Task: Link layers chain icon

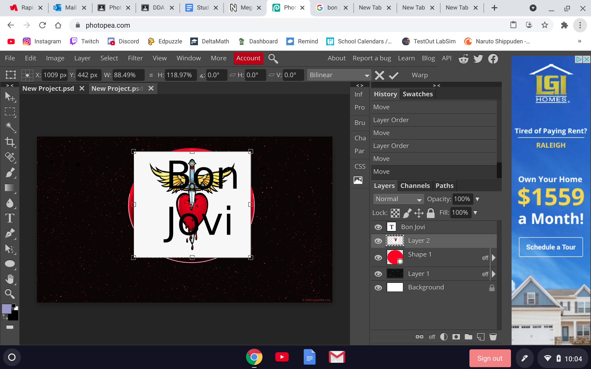Action: pyautogui.click(x=420, y=337)
